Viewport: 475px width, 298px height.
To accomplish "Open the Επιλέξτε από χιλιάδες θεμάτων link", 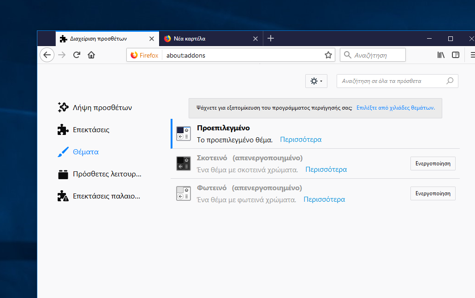I will click(x=396, y=107).
